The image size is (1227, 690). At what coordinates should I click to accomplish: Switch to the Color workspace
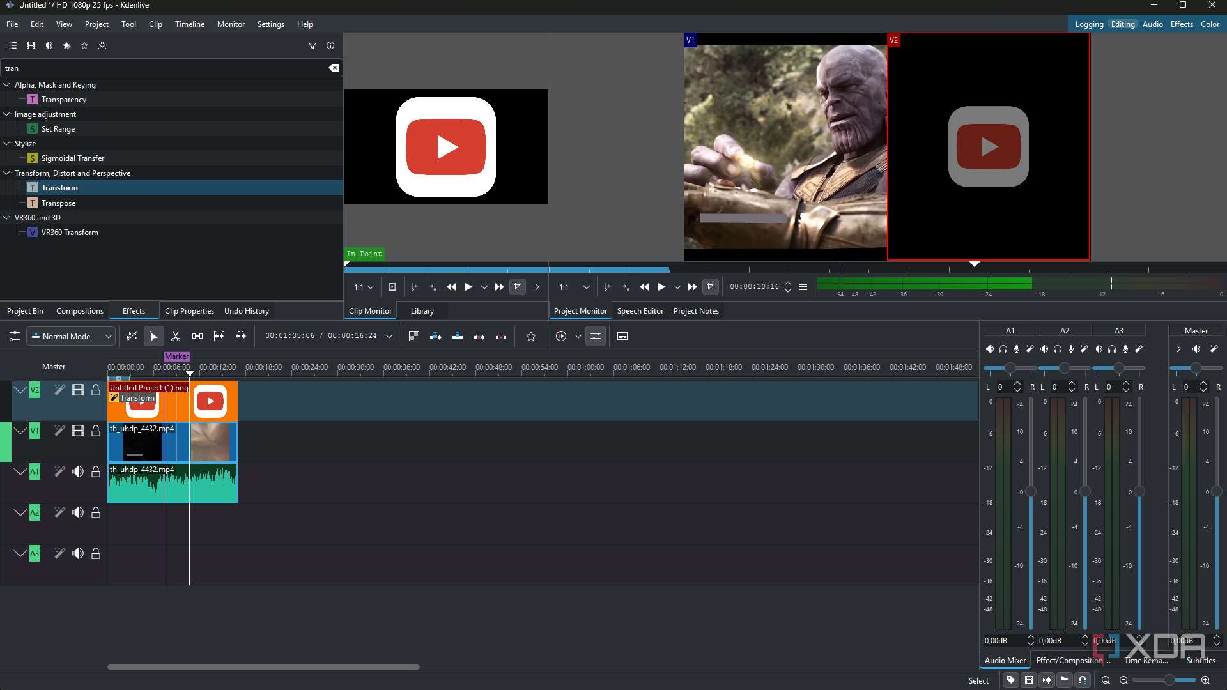1210,24
